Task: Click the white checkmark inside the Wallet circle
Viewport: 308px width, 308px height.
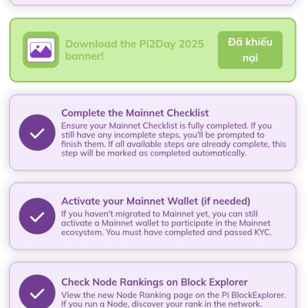Action: 37,217
